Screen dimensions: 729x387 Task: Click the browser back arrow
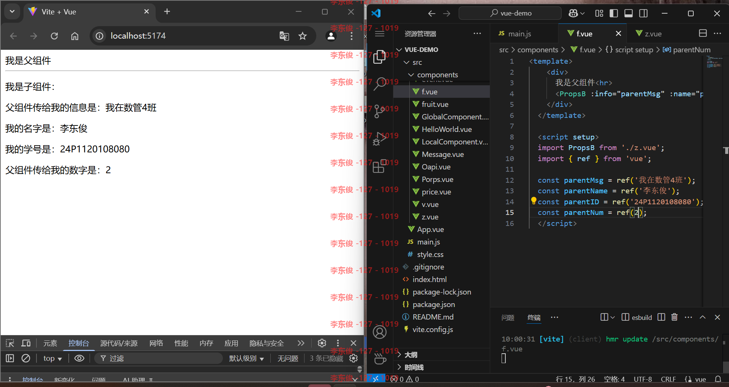click(14, 36)
